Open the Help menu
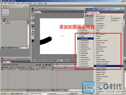Viewport: 126px width, 95px height. [45, 3]
